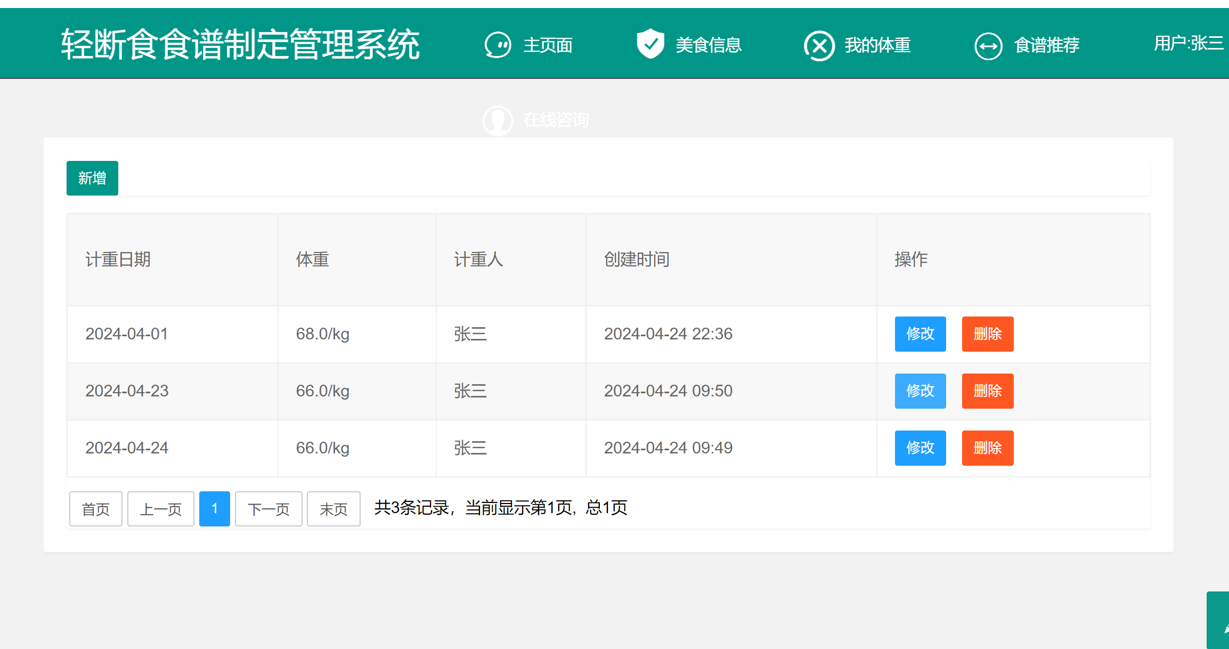Click the 上一页 pagination button
The width and height of the screenshot is (1229, 649).
[161, 509]
